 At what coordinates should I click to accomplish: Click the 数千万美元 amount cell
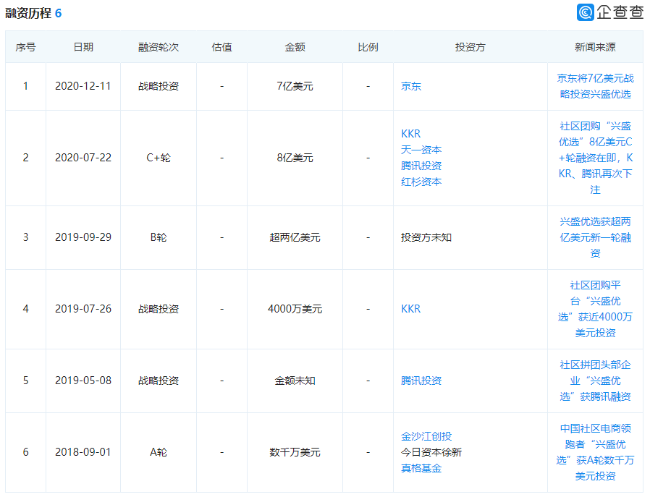(x=295, y=452)
